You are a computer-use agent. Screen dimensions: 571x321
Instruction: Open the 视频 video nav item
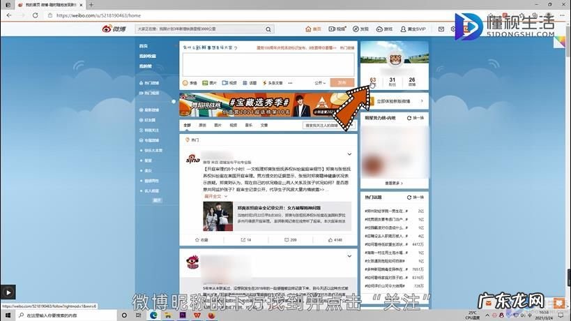[337, 29]
